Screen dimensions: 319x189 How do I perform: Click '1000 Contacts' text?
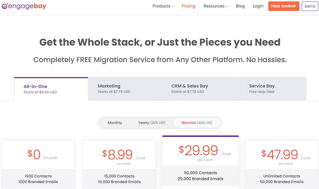[x=38, y=176]
